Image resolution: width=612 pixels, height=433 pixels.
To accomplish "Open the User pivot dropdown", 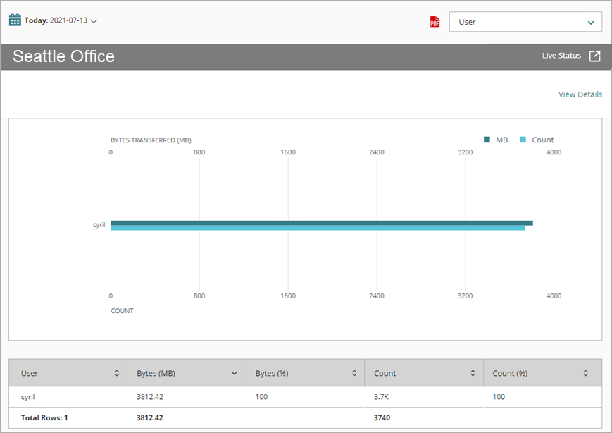I will tap(525, 22).
